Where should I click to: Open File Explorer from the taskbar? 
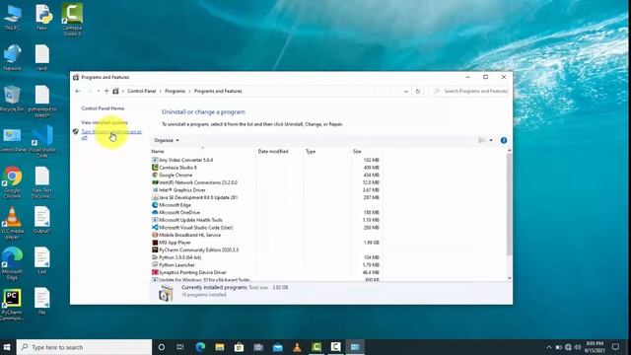coord(219,347)
